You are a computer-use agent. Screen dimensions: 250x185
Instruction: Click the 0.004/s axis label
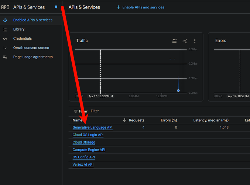click(193, 49)
